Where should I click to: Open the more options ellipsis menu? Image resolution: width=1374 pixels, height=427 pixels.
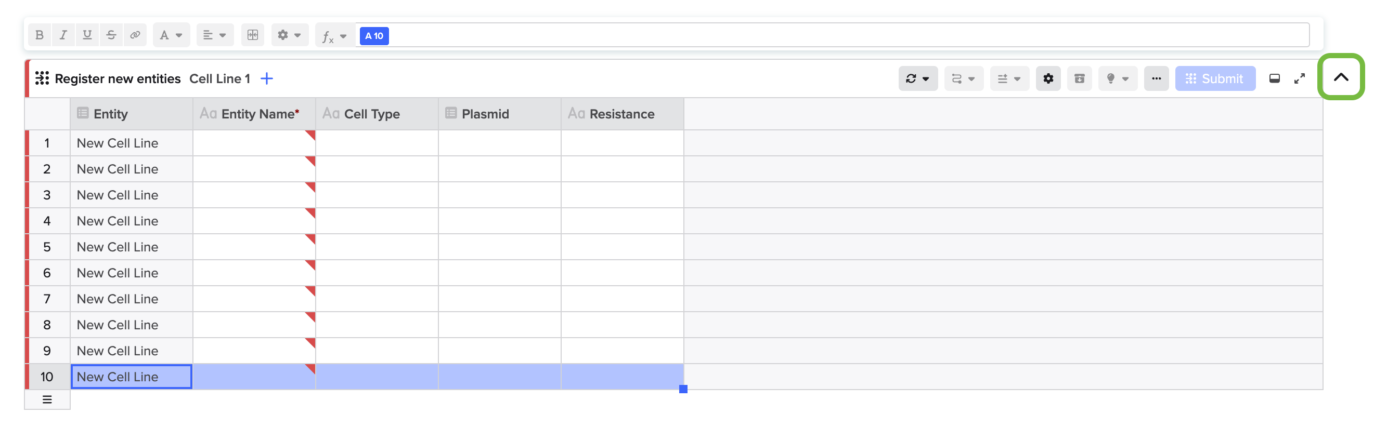tap(1156, 78)
